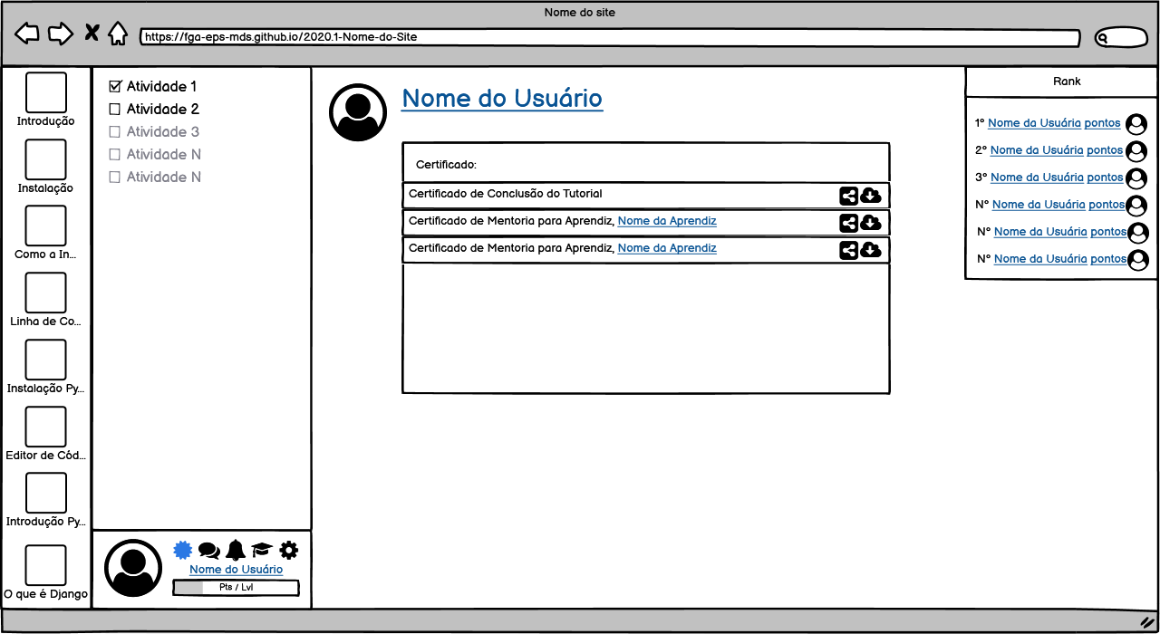This screenshot has width=1160, height=634.
Task: Click the stop loading X icon
Action: [92, 34]
